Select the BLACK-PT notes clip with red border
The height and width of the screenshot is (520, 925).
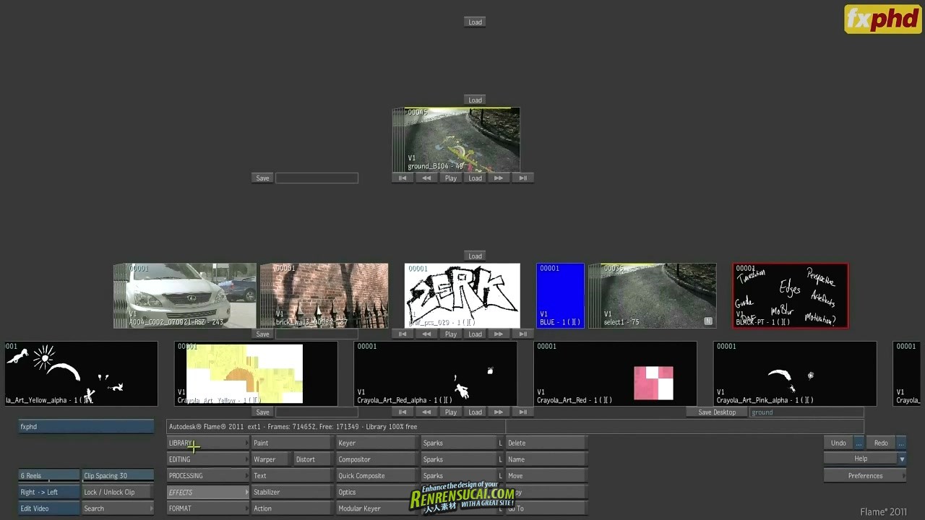791,295
